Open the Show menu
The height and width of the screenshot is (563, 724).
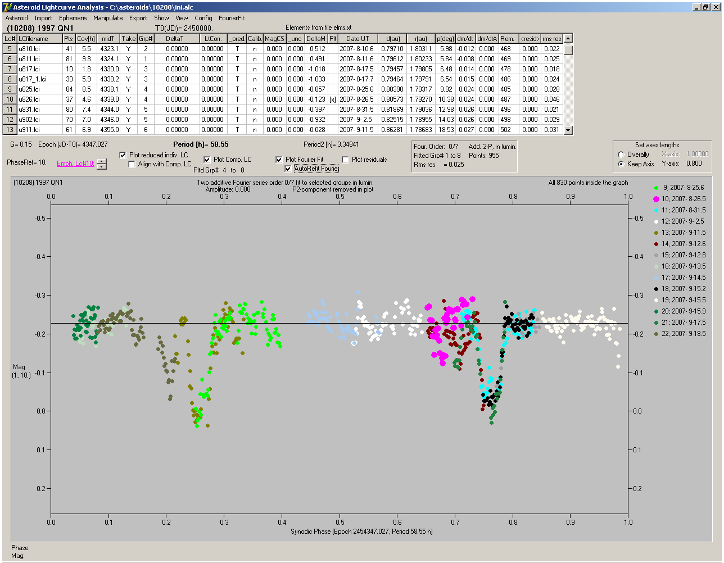coord(161,18)
